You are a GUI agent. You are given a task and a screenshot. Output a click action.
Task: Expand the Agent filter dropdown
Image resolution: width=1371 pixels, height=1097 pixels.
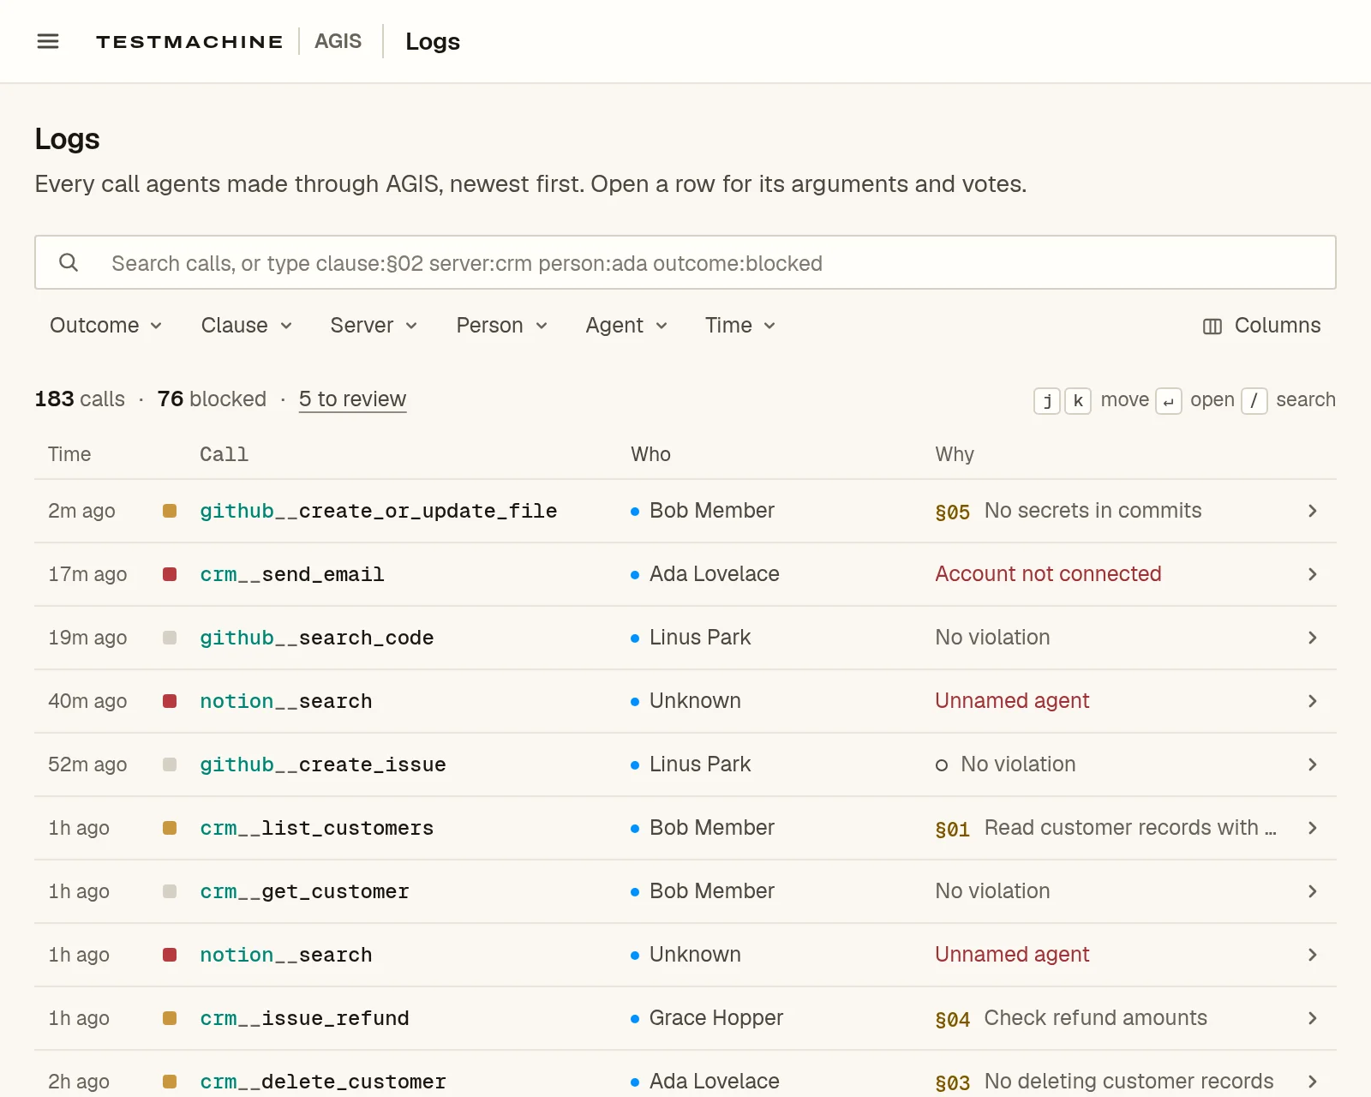[626, 326]
